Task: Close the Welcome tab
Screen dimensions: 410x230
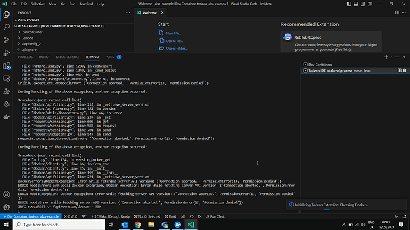Action: click(162, 12)
